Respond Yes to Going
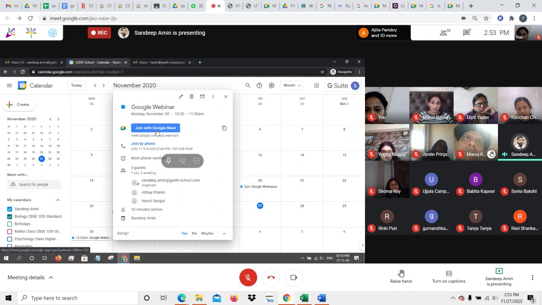This screenshot has width=542, height=305. (x=184, y=233)
